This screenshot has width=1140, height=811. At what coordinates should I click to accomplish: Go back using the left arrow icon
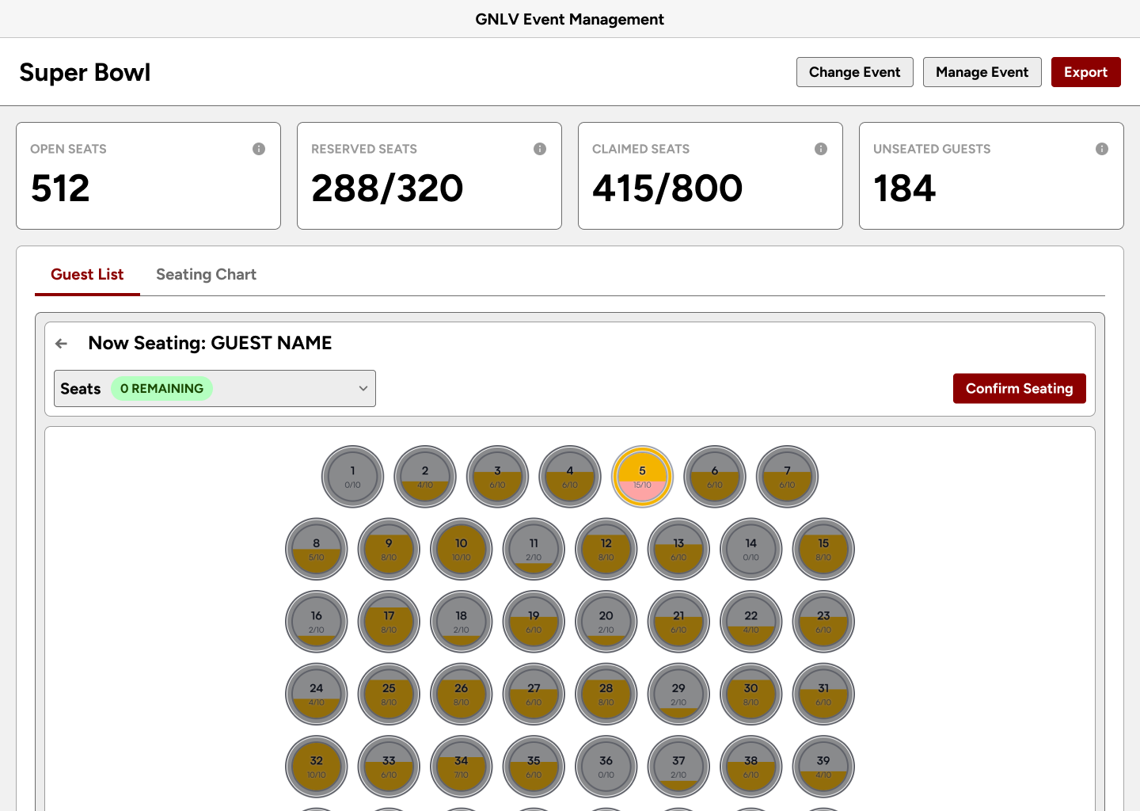click(x=62, y=344)
